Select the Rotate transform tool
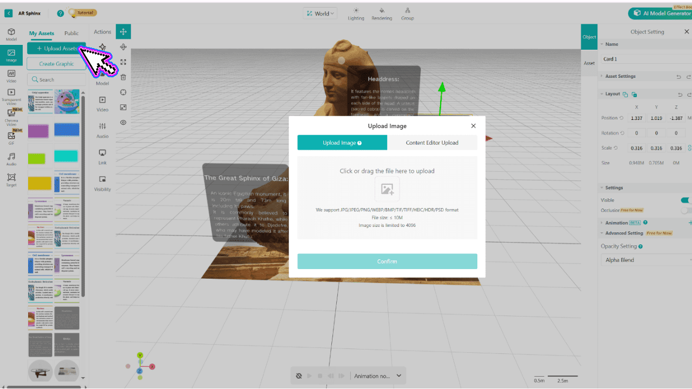Viewport: 692px width, 389px height. [x=123, y=47]
